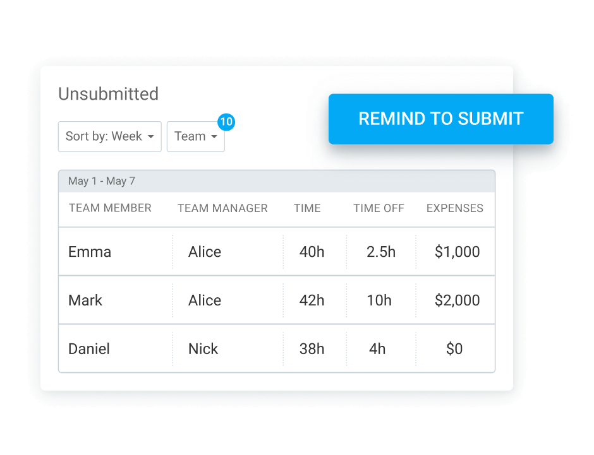The height and width of the screenshot is (455, 594).
Task: Sort by Team Member column header
Action: point(110,208)
